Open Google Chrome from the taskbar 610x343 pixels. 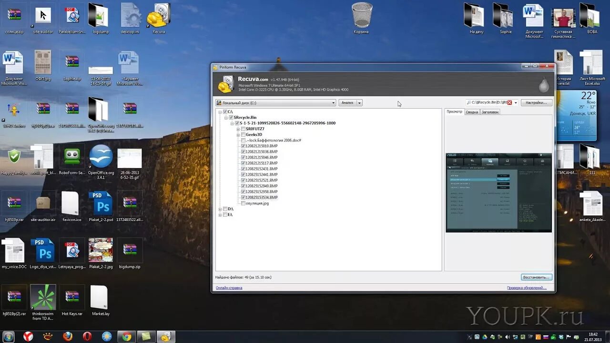(x=127, y=337)
